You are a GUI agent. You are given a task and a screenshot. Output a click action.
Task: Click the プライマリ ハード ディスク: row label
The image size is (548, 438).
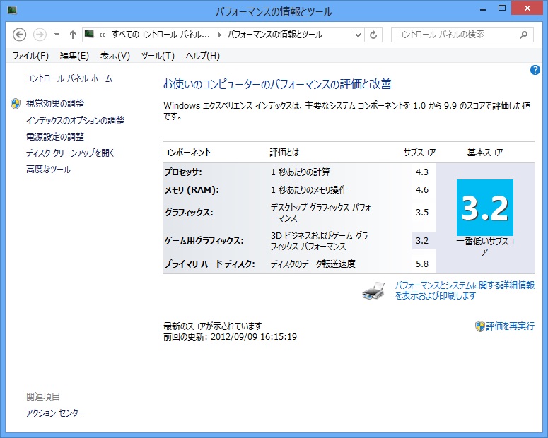[x=210, y=264]
